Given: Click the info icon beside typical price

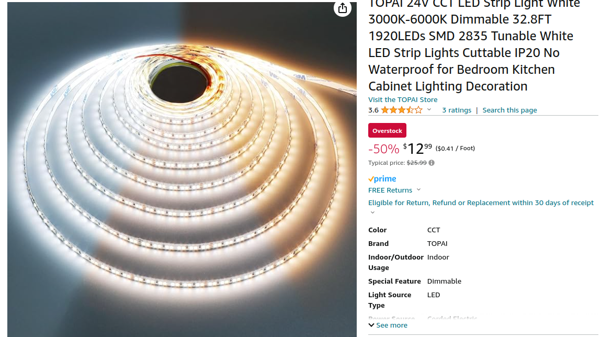Looking at the screenshot, I should 432,163.
